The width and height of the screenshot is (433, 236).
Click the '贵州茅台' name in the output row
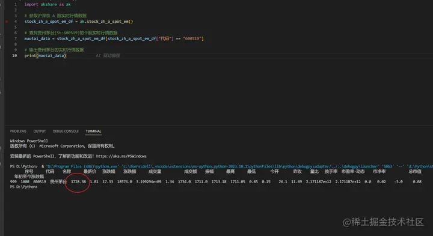click(58, 182)
